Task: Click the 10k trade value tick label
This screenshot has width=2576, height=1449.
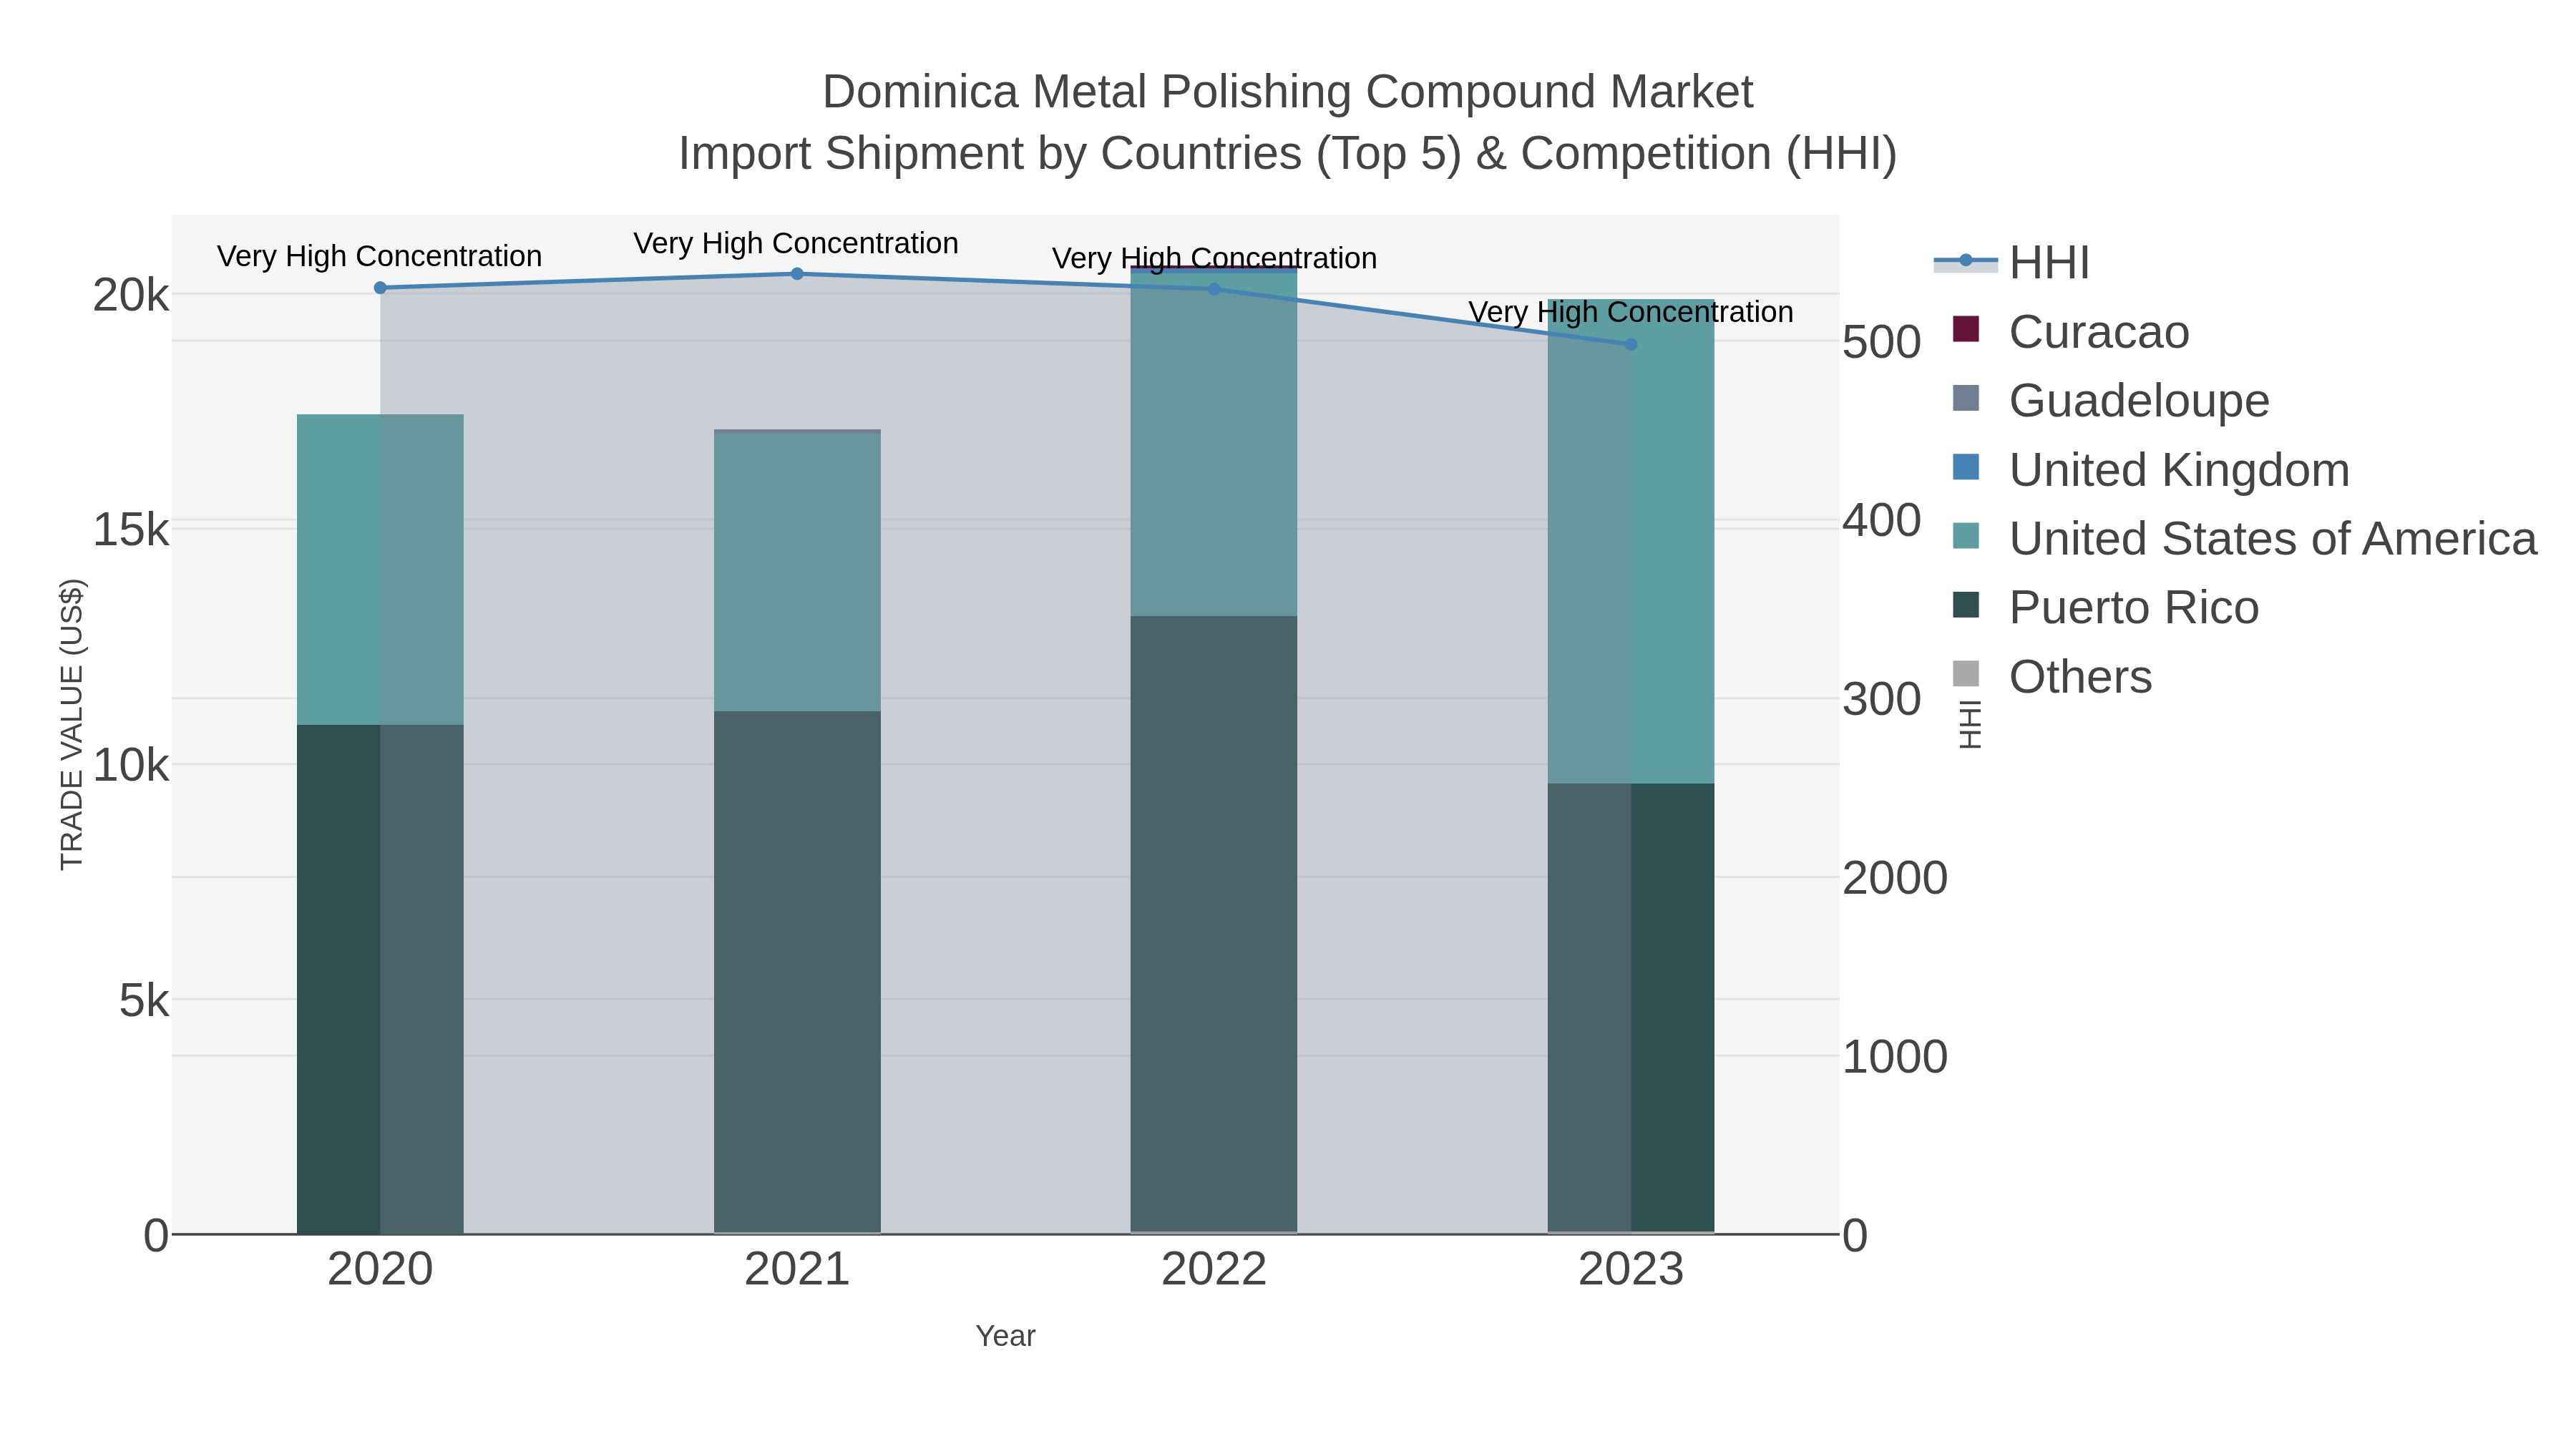Action: tap(131, 766)
